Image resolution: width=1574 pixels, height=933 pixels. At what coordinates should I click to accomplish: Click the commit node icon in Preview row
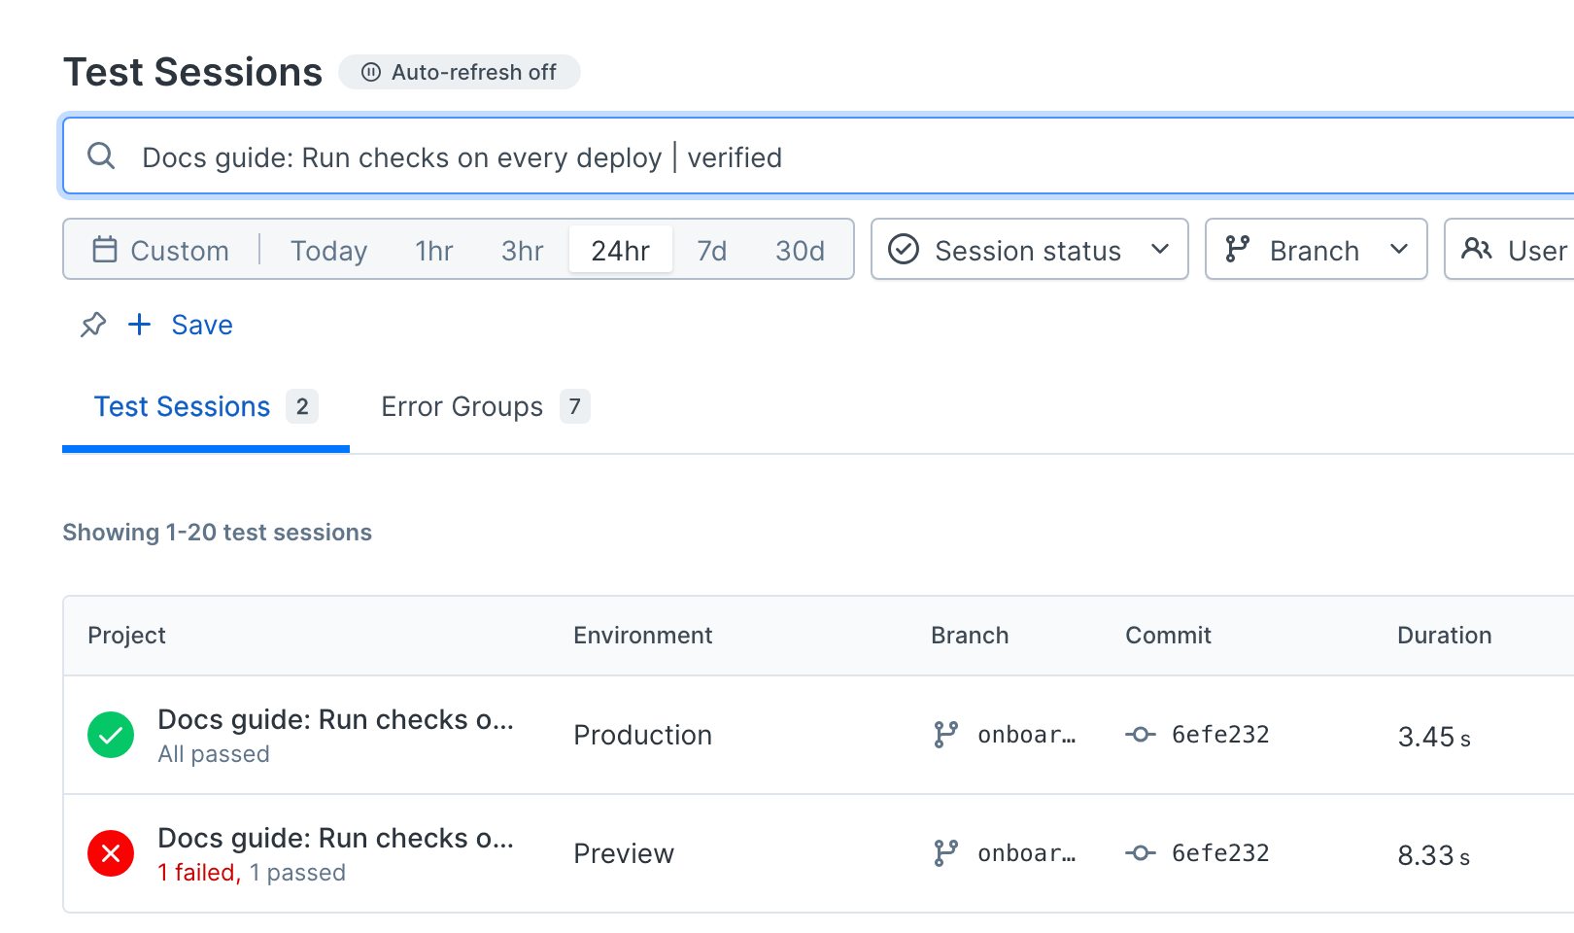[x=1140, y=853]
